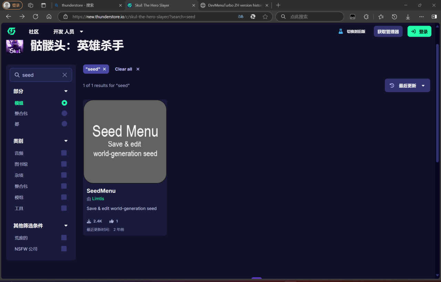Expand the 开发 人员 menu dropdown
The height and width of the screenshot is (282, 441).
[68, 31]
